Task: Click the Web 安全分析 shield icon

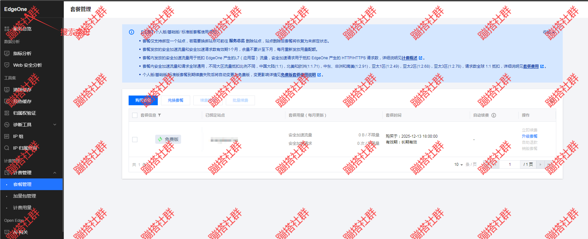Action: coord(7,65)
